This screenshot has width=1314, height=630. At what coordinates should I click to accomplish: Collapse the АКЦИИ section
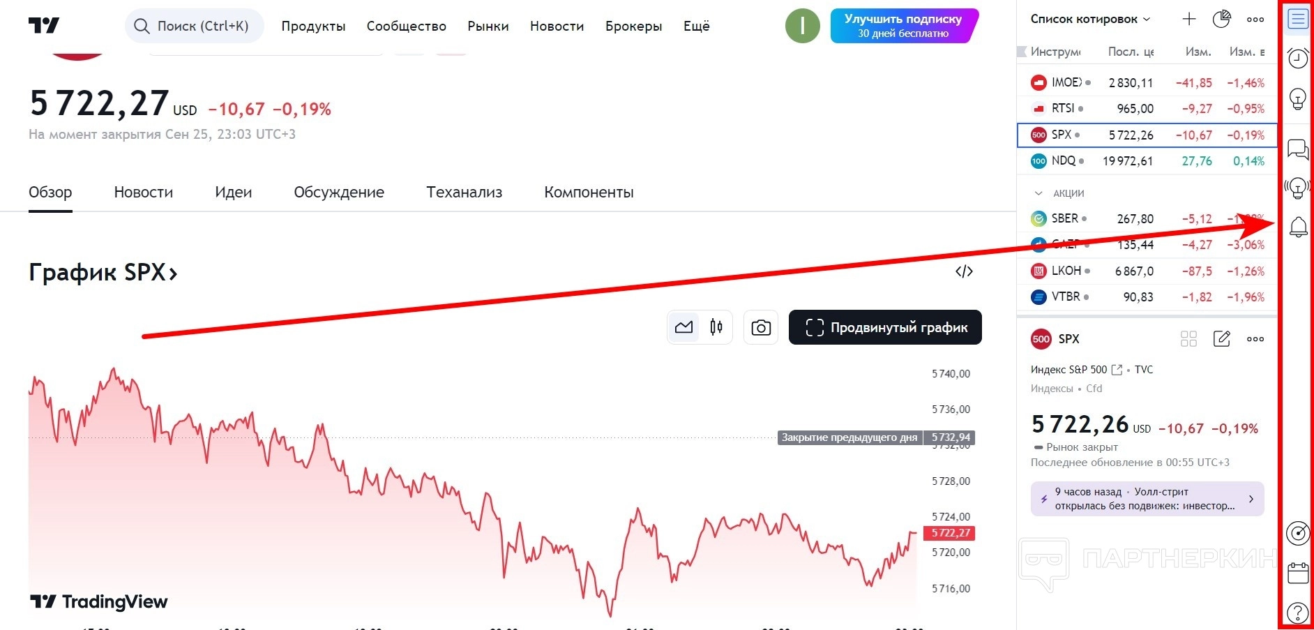(x=1039, y=193)
